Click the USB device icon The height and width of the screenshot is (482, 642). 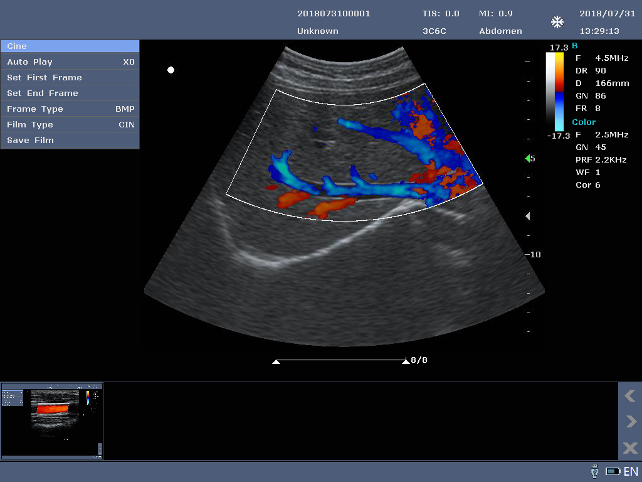coord(595,471)
